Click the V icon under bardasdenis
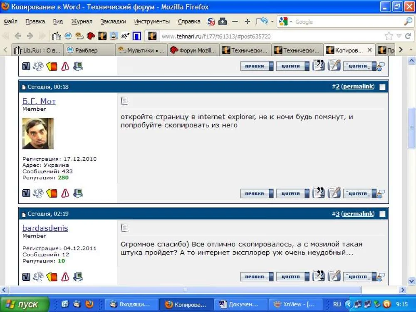The width and height of the screenshot is (416, 312). (26, 277)
